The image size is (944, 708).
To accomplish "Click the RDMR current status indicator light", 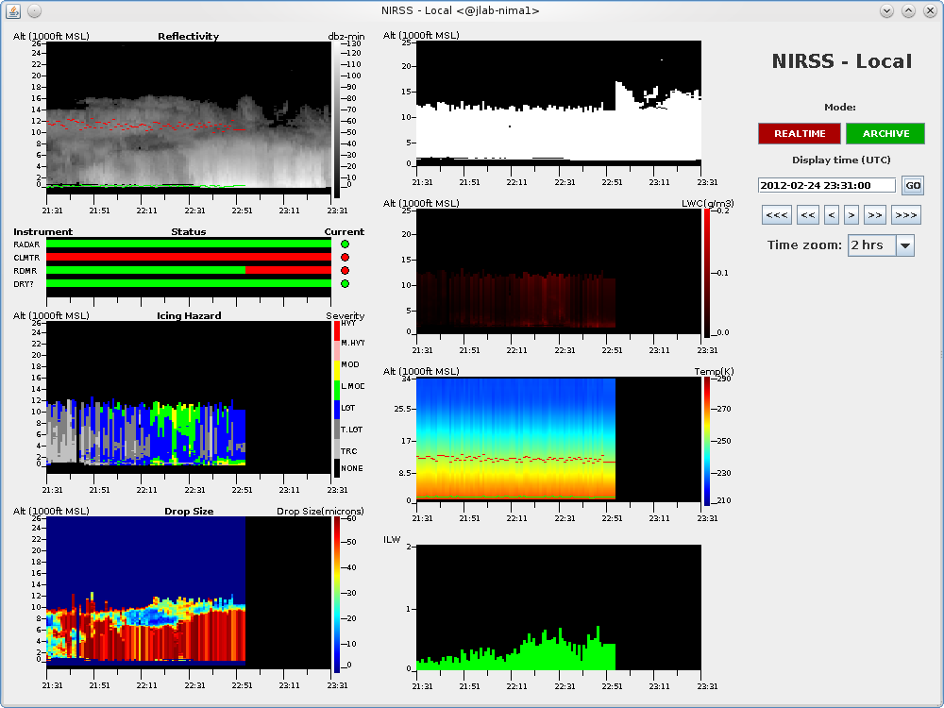I will pyautogui.click(x=345, y=271).
